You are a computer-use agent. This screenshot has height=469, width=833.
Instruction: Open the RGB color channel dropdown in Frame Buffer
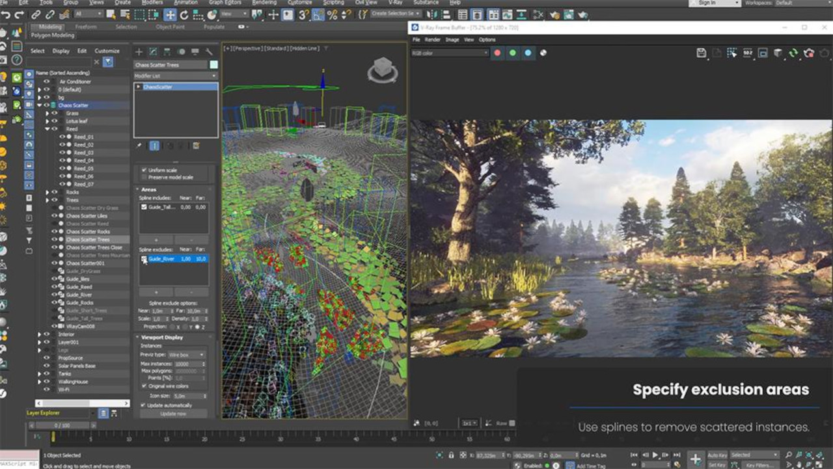[x=449, y=53]
